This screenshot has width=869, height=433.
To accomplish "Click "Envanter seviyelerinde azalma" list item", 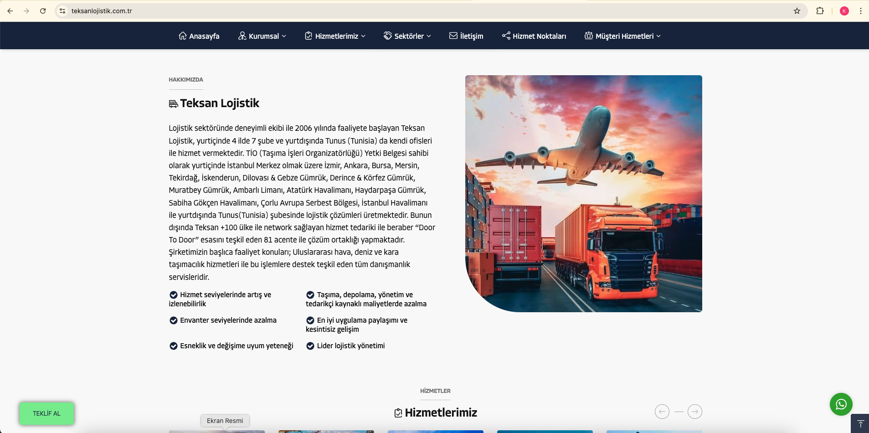I will pyautogui.click(x=223, y=320).
